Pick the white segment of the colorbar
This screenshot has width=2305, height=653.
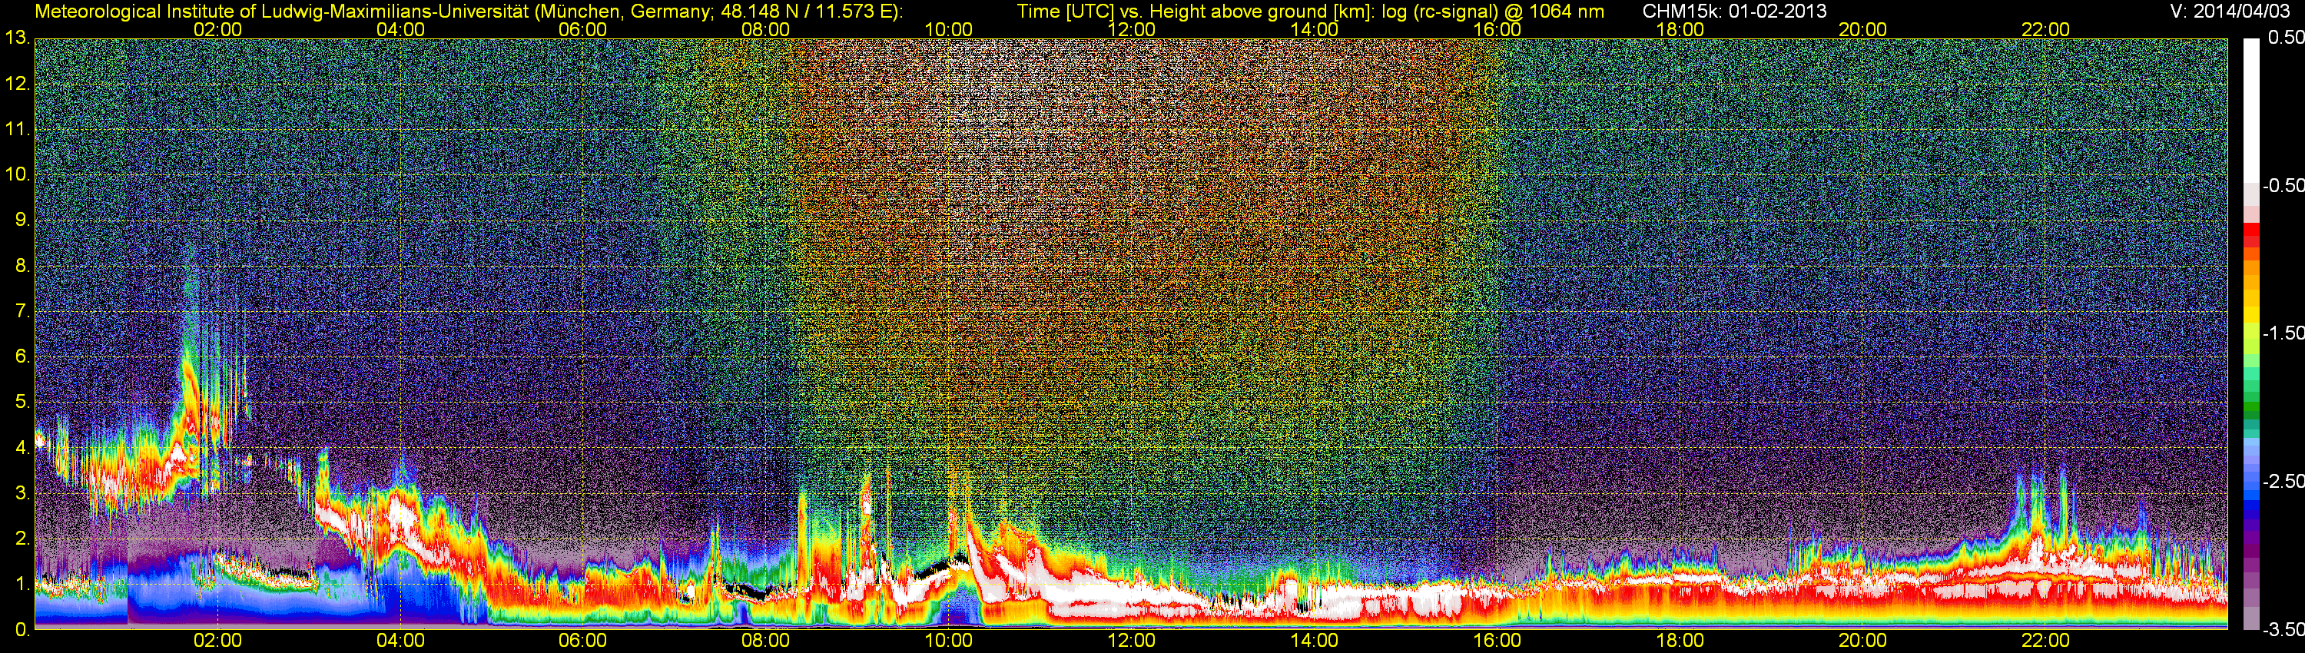pyautogui.click(x=2250, y=109)
